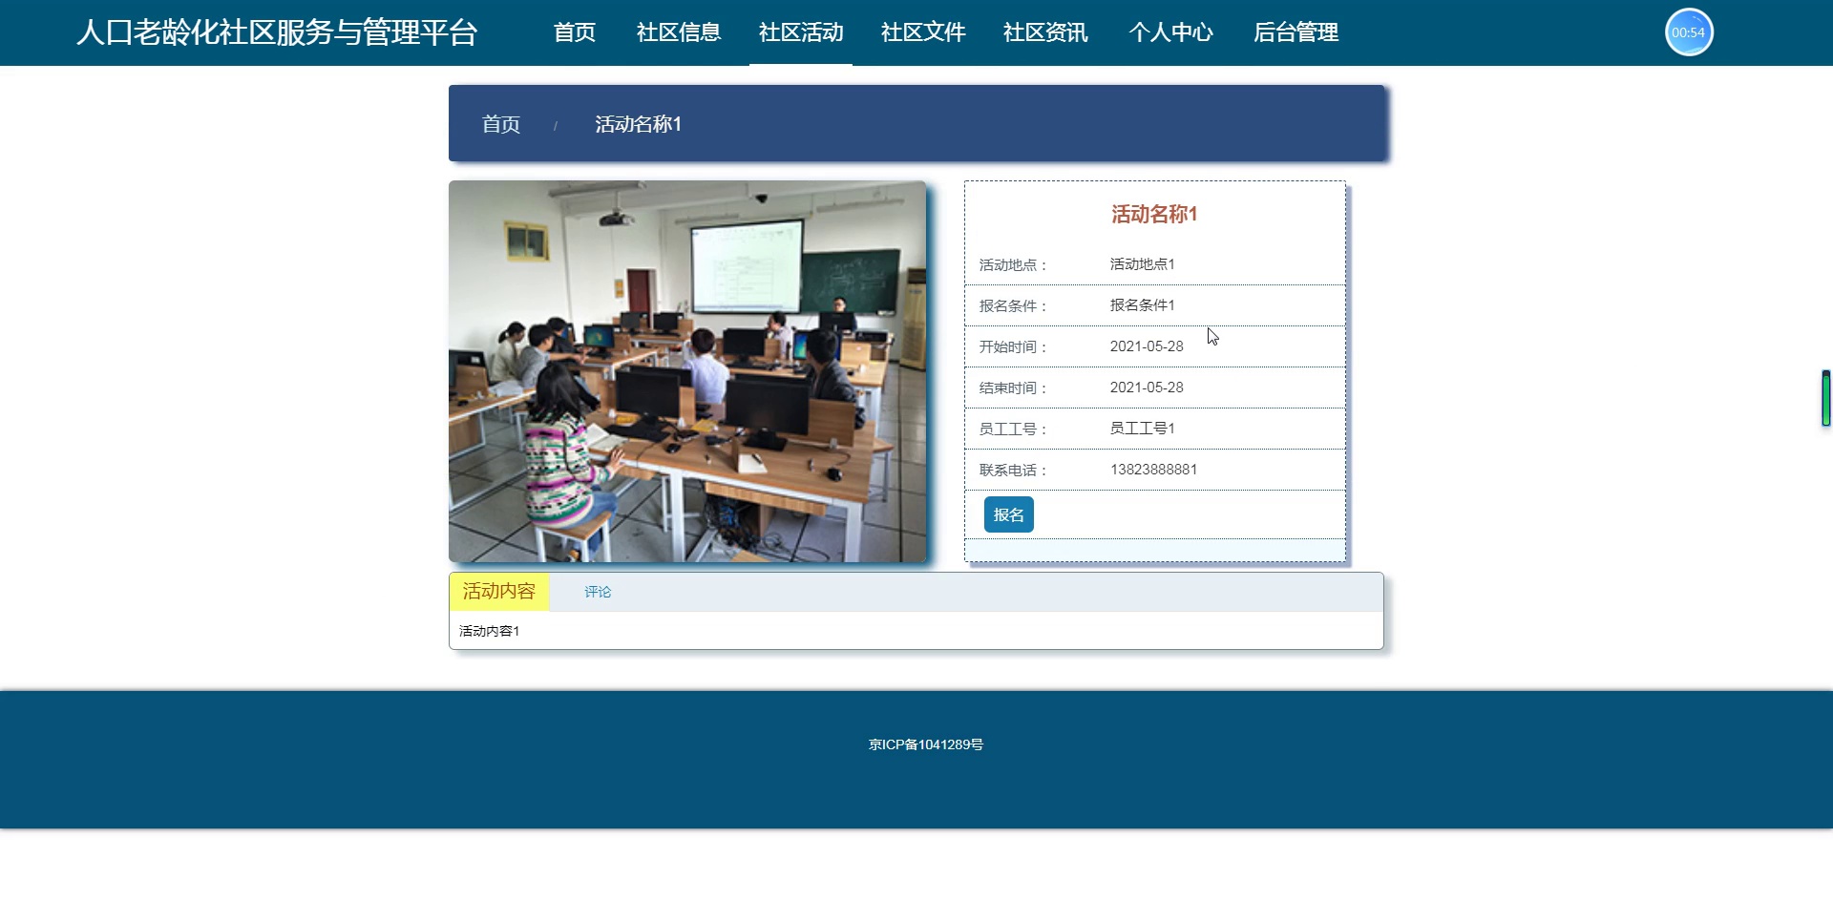The image size is (1833, 922).
Task: Click the 员工工号1 value
Action: click(x=1142, y=429)
